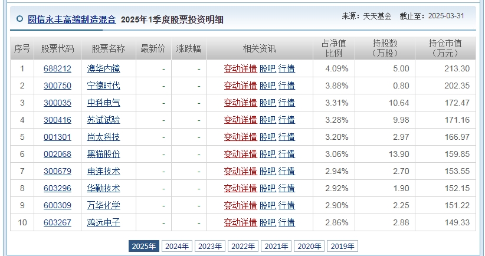Image resolution: width=485 pixels, height=256 pixels.
Task: Open stock name 黑猫股份
Action: [x=104, y=154]
